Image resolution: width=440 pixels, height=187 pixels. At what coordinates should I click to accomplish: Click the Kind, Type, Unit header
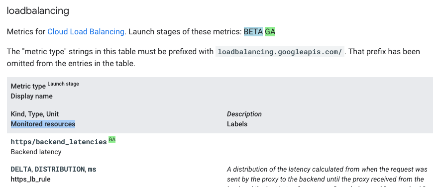coord(35,114)
